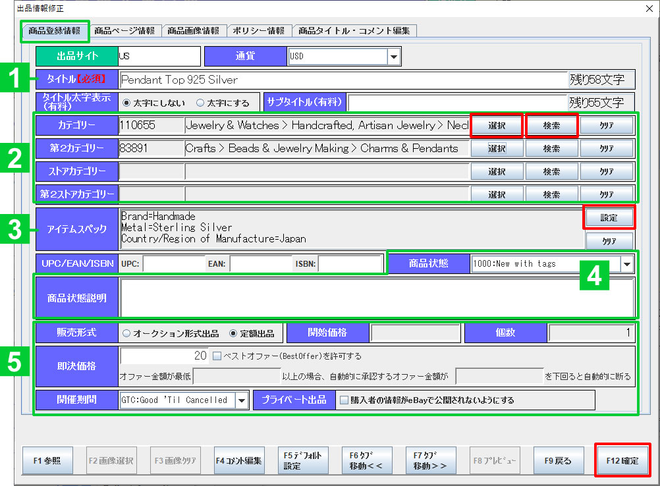This screenshot has width=660, height=486.
Task: Click the F9 戻る back button
Action: (558, 461)
